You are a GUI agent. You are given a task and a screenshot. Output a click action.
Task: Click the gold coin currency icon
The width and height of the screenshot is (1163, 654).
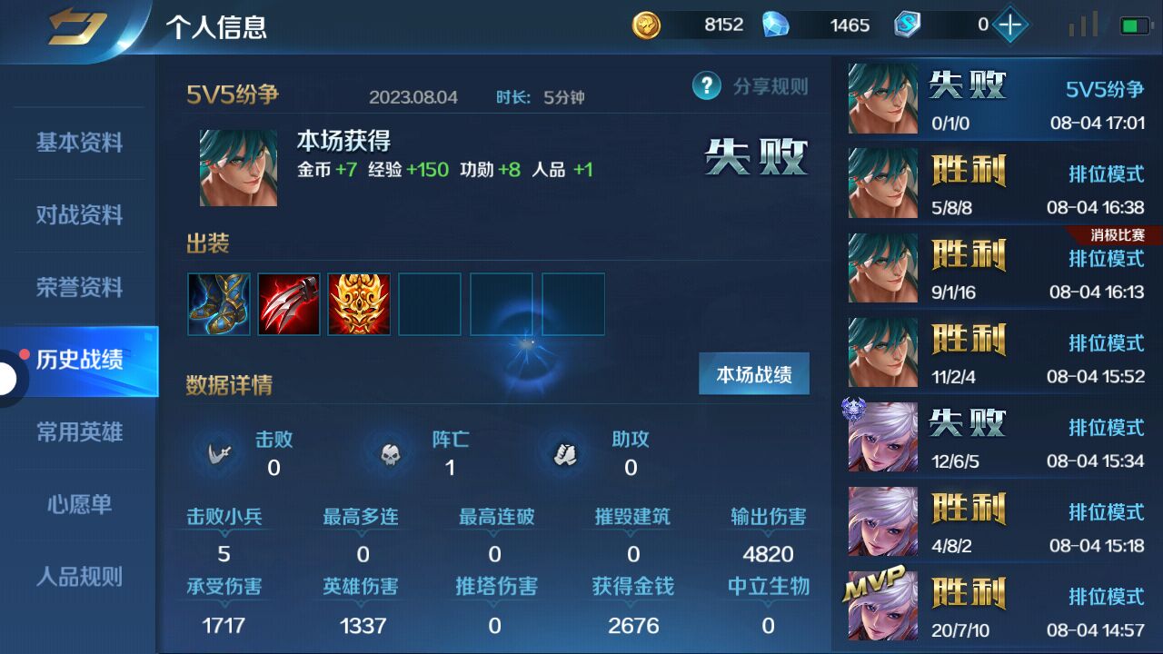647,25
